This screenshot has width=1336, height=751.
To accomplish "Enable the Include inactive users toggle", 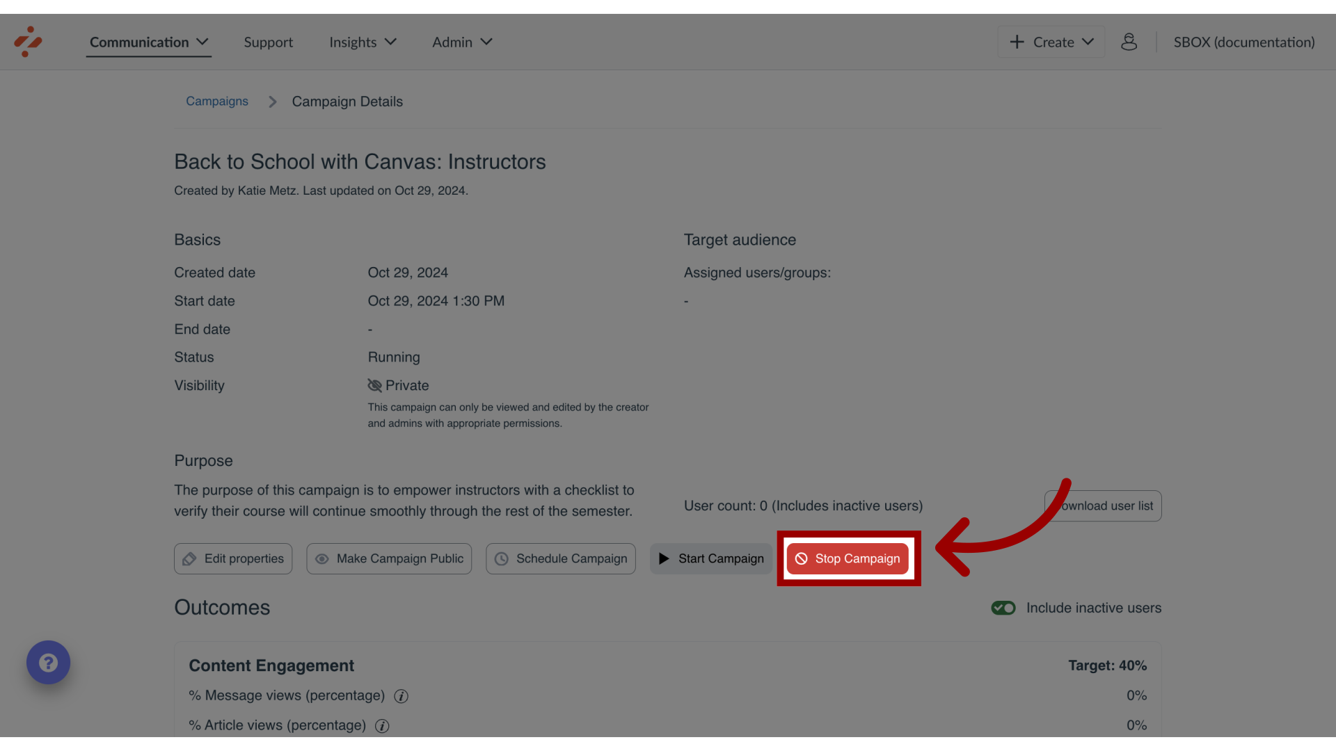I will click(x=1003, y=608).
